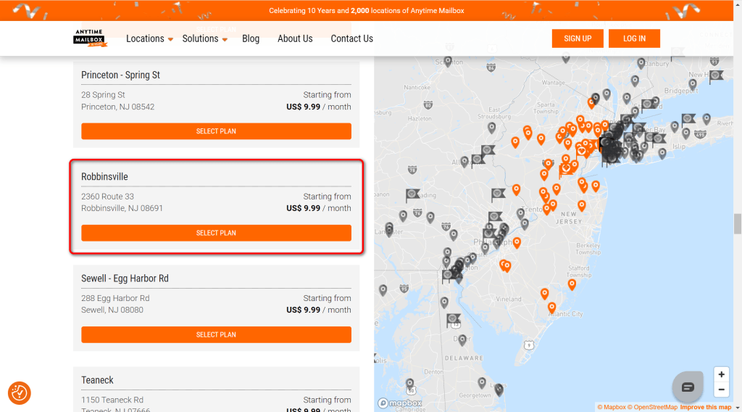Click gray pin beside Georgetown label
Image resolution: width=742 pixels, height=412 pixels.
click(x=482, y=382)
